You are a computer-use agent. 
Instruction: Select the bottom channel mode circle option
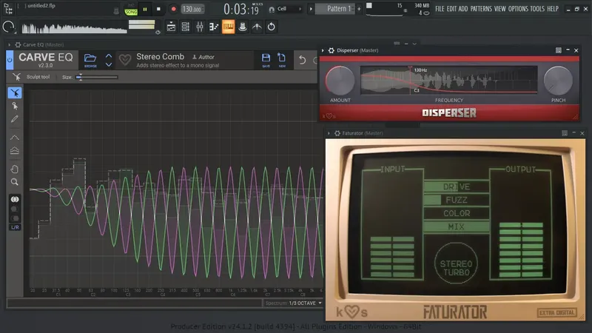coord(14,218)
